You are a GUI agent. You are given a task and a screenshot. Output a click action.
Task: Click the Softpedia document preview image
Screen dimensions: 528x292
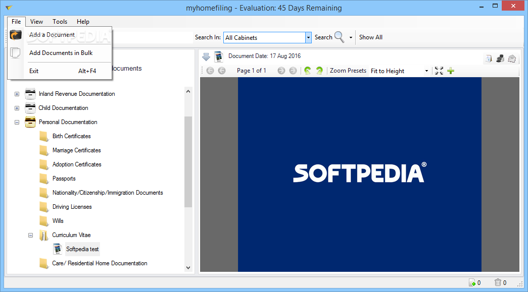360,174
